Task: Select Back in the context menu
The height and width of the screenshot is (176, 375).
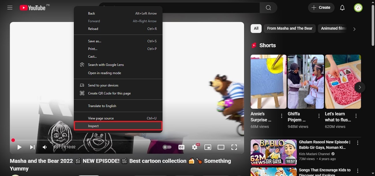Action: click(x=118, y=13)
